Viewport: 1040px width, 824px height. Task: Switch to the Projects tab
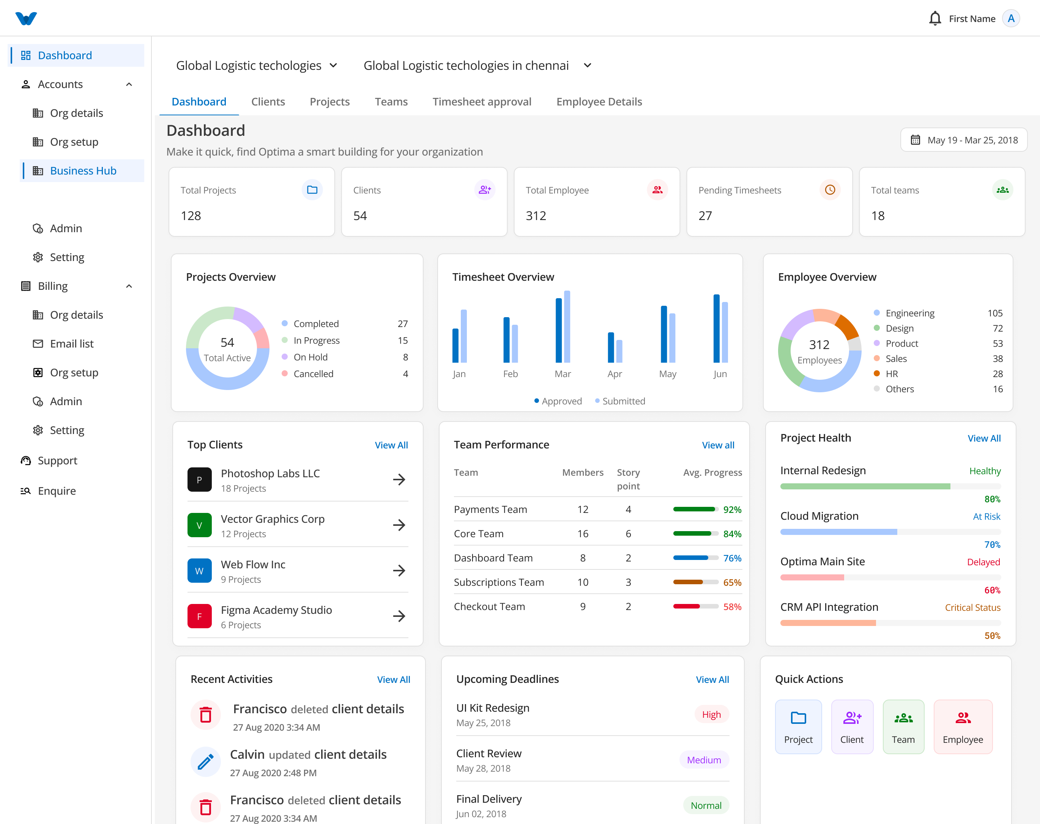[329, 101]
